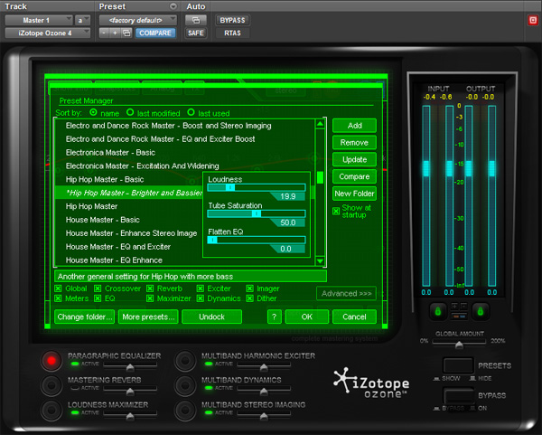Toggle the Reverb checkbox
The height and width of the screenshot is (435, 542).
150,288
